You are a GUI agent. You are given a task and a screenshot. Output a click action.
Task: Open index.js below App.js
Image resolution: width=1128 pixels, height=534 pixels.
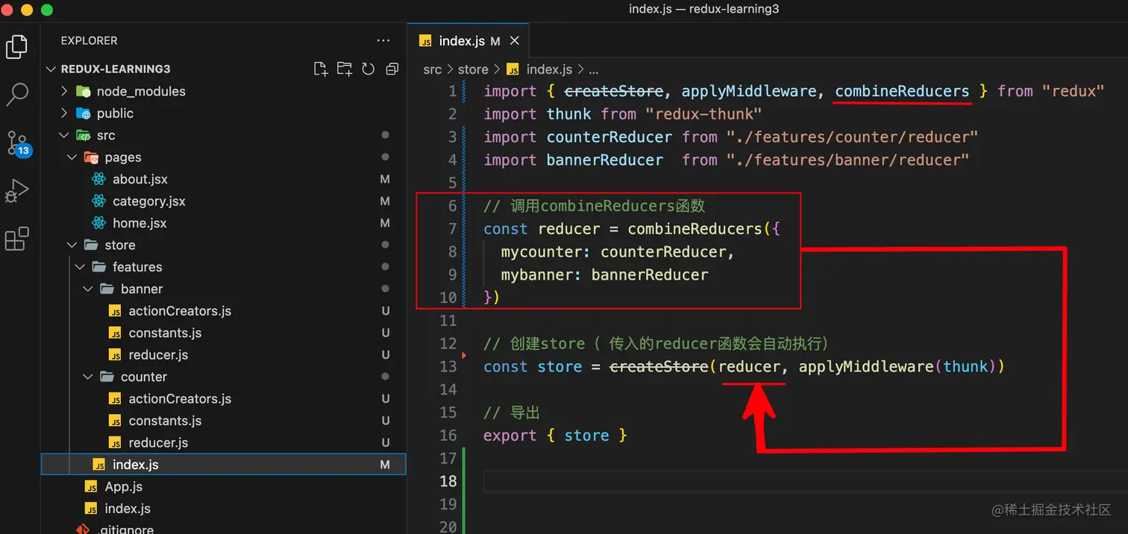[224, 509]
